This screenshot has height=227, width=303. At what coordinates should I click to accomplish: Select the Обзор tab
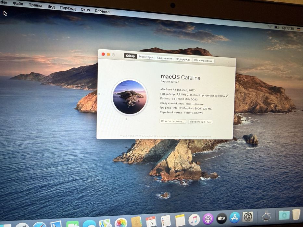(130, 56)
